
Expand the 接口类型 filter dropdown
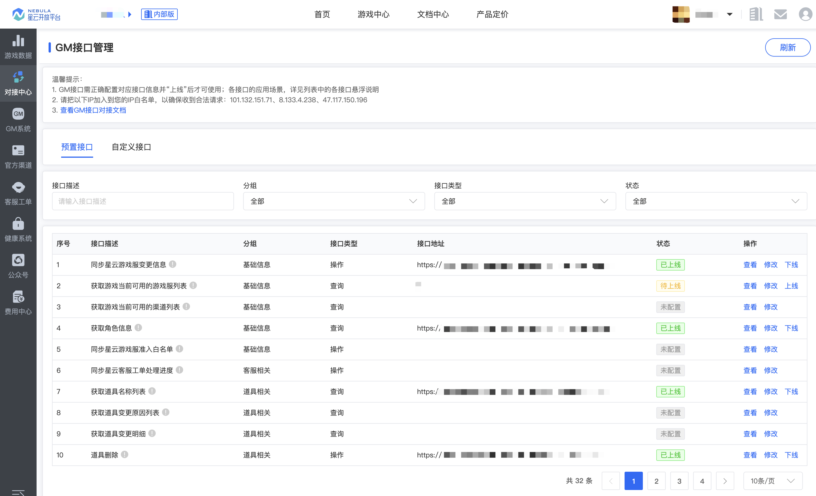click(525, 201)
